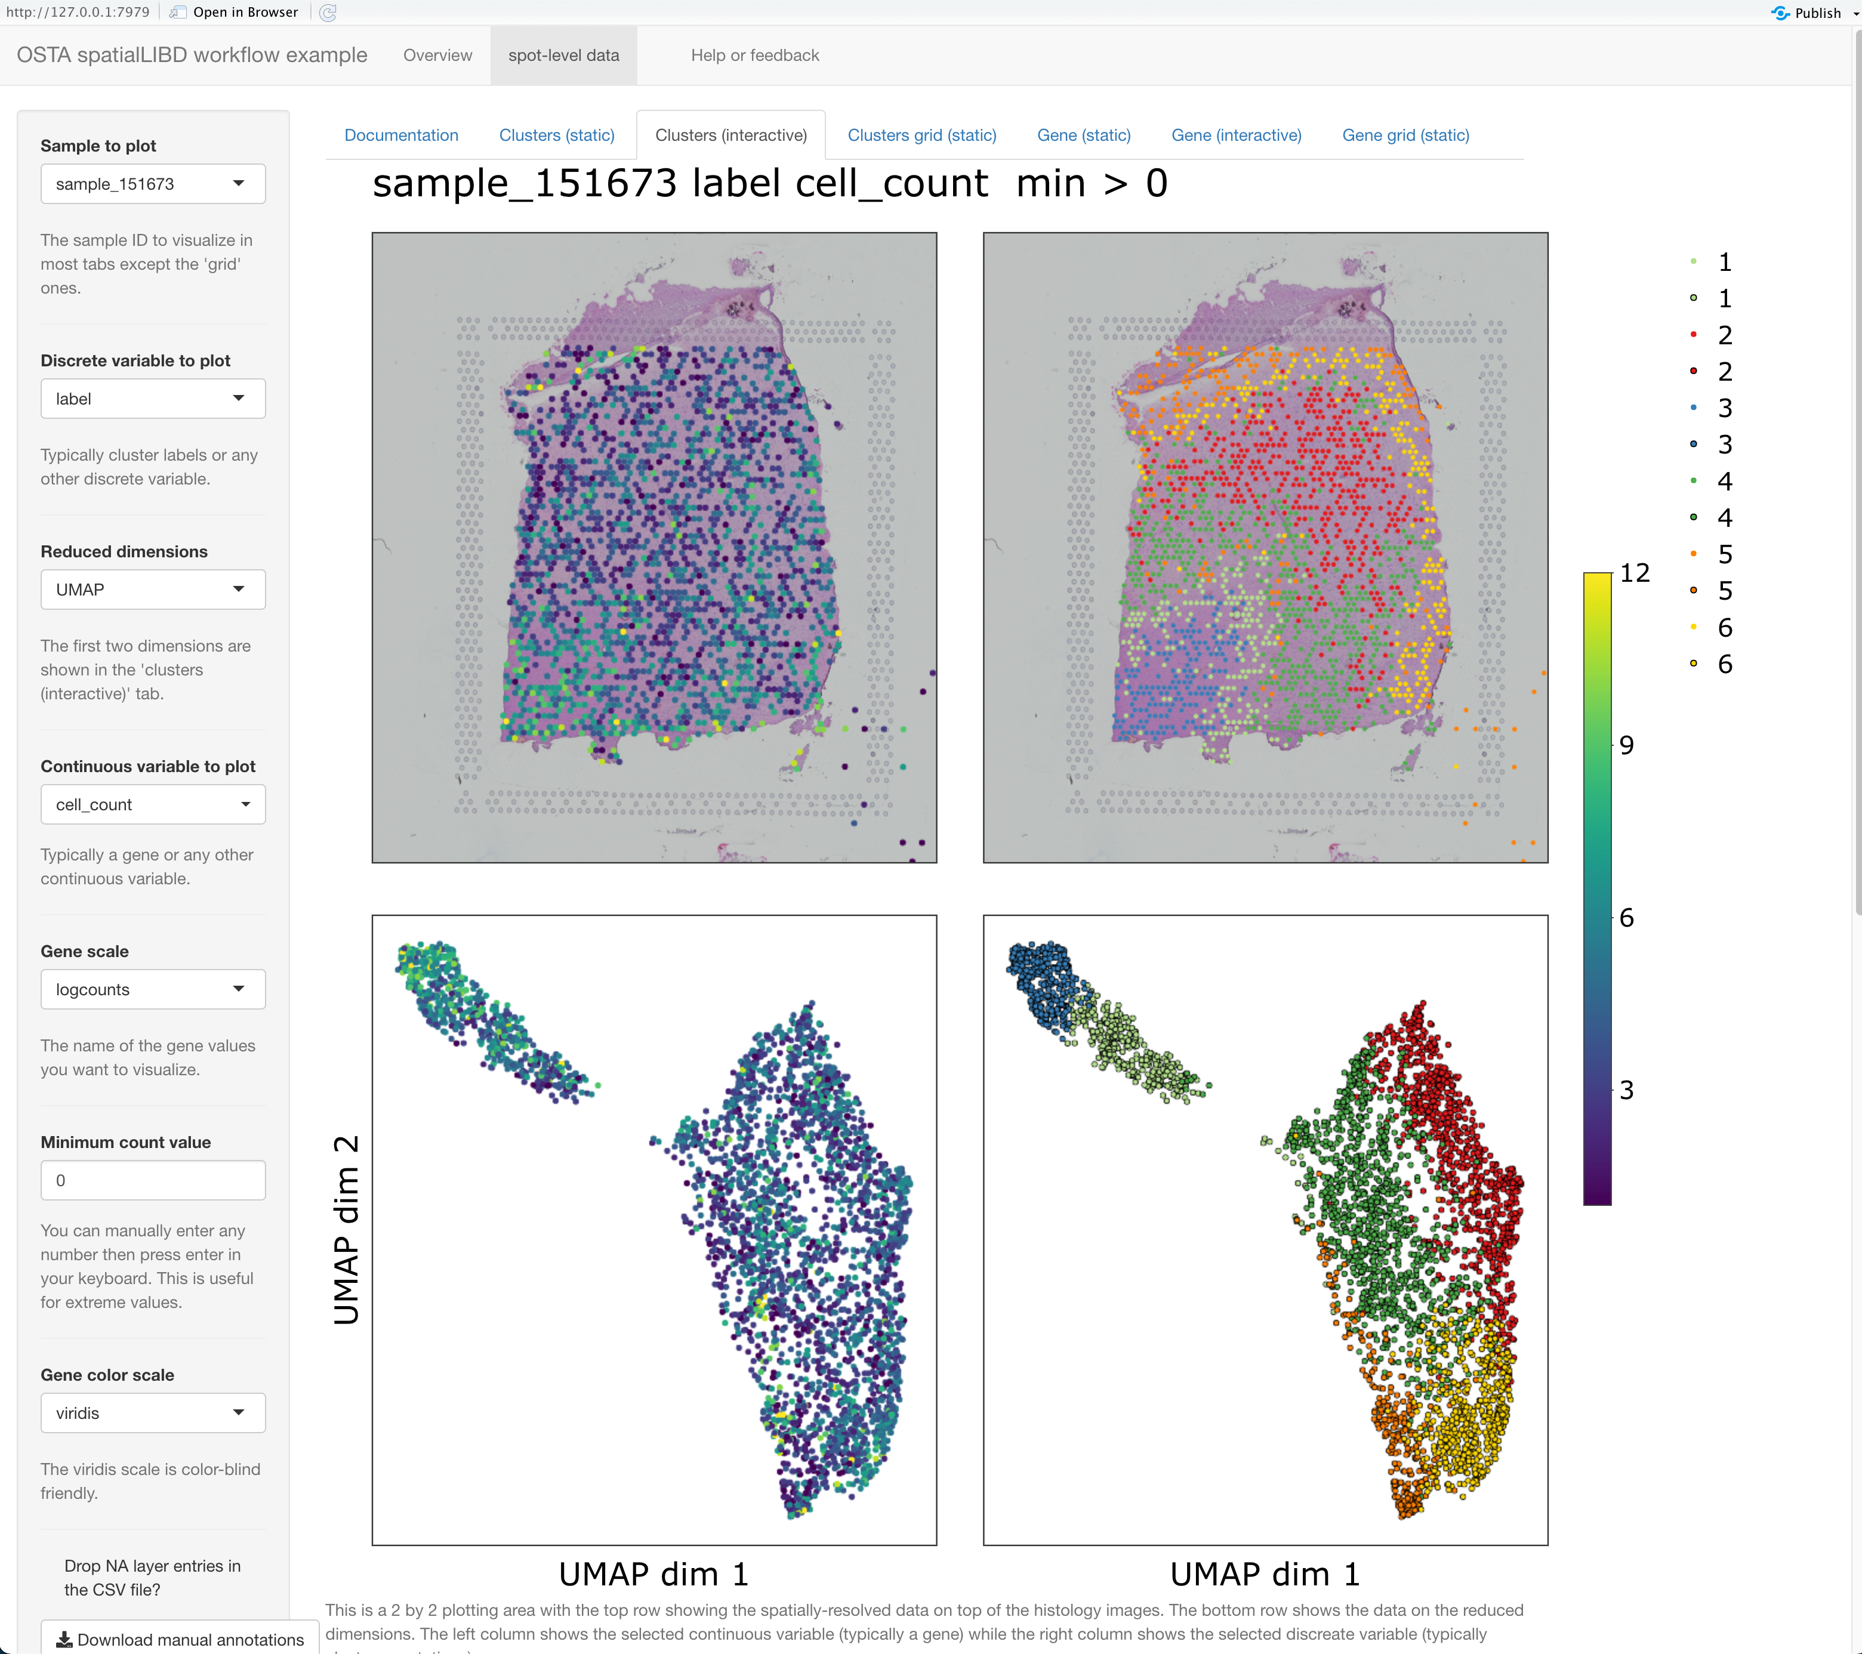Go to the Help or feedback page
Screen dimensions: 1862x1654
754,55
